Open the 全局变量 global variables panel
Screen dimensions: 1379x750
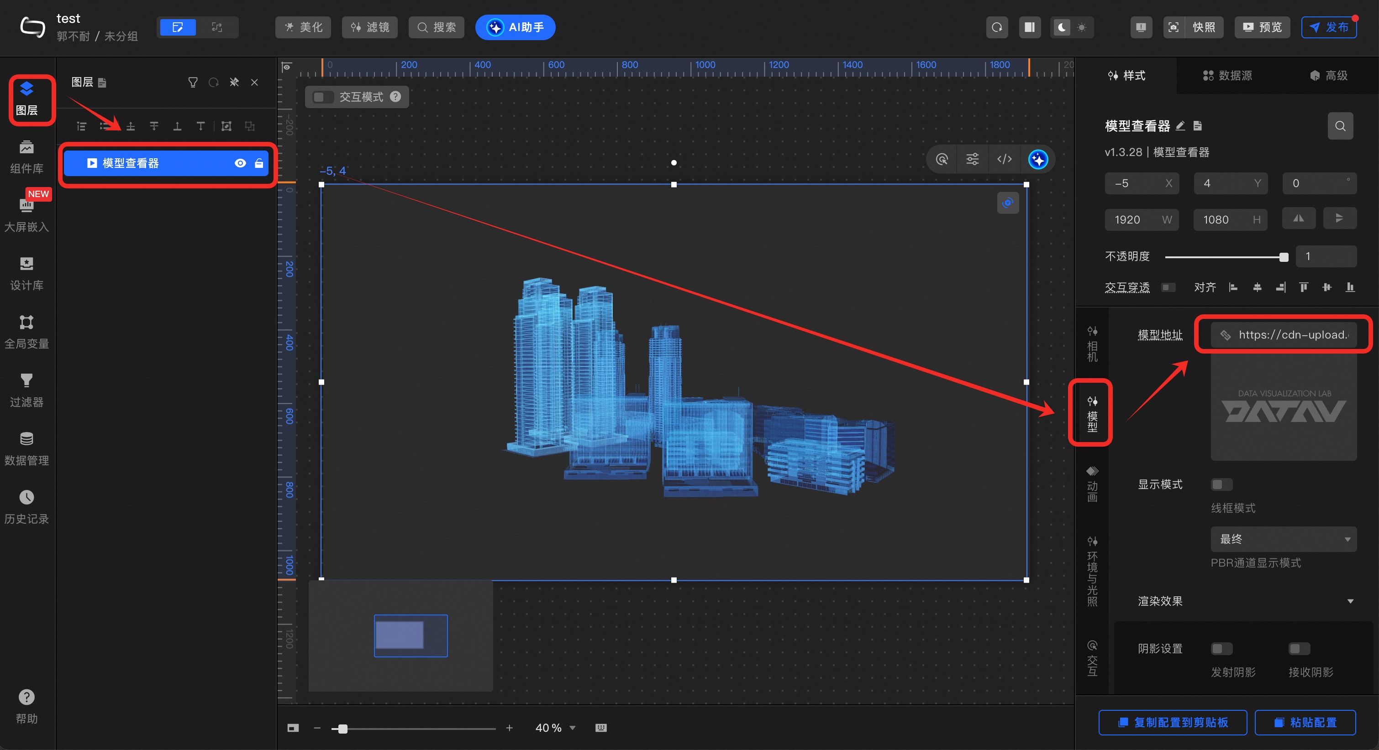click(x=26, y=331)
